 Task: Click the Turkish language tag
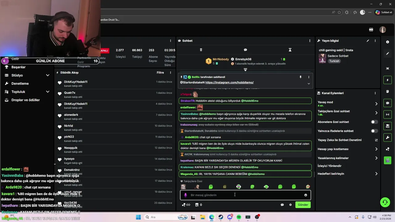point(334,61)
